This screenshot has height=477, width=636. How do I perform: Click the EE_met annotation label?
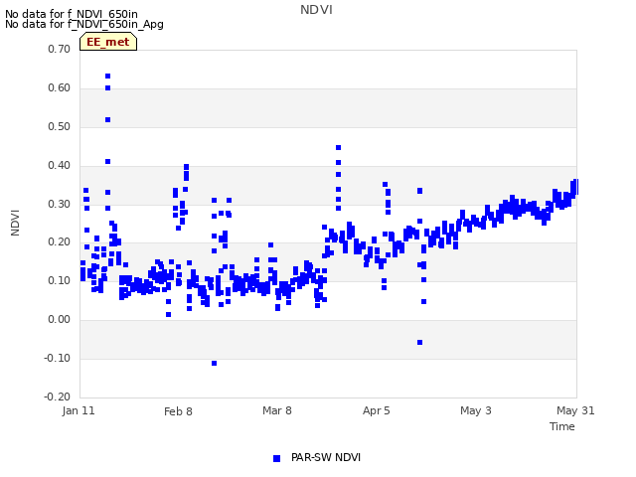pos(108,42)
